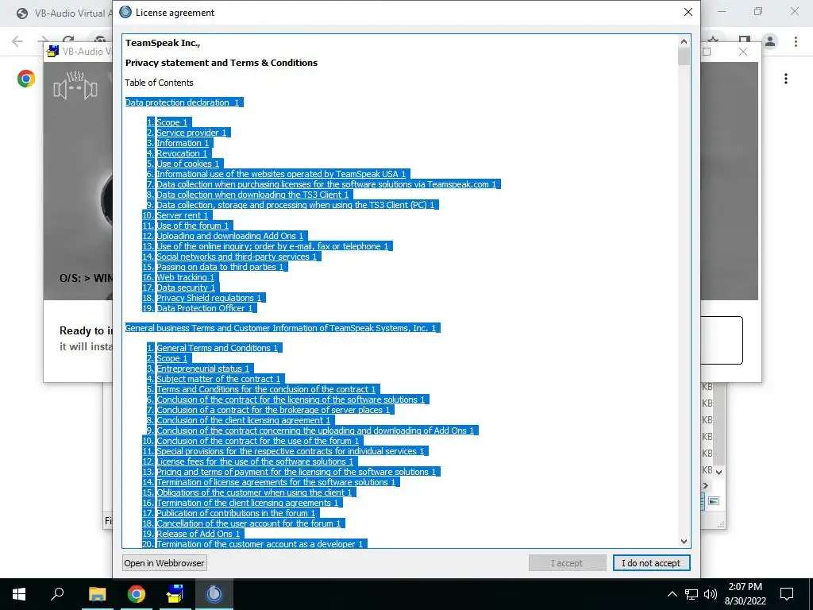The width and height of the screenshot is (813, 610).
Task: Show hidden system tray icons
Action: click(672, 594)
